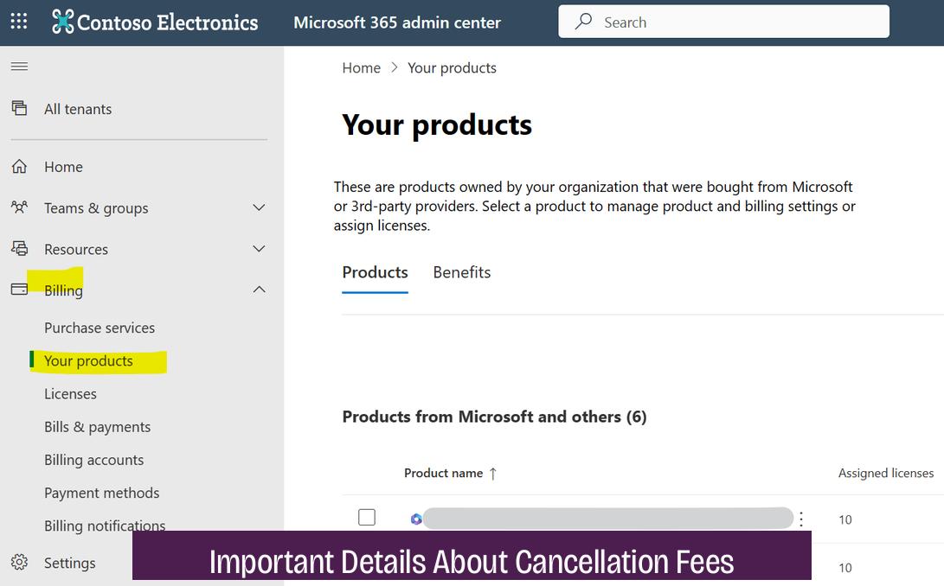Open Payment methods
The width and height of the screenshot is (944, 586).
pyautogui.click(x=102, y=494)
